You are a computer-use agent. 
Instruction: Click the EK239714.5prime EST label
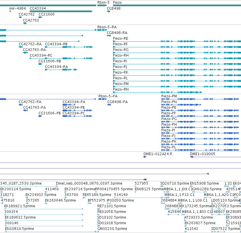click(80, 189)
